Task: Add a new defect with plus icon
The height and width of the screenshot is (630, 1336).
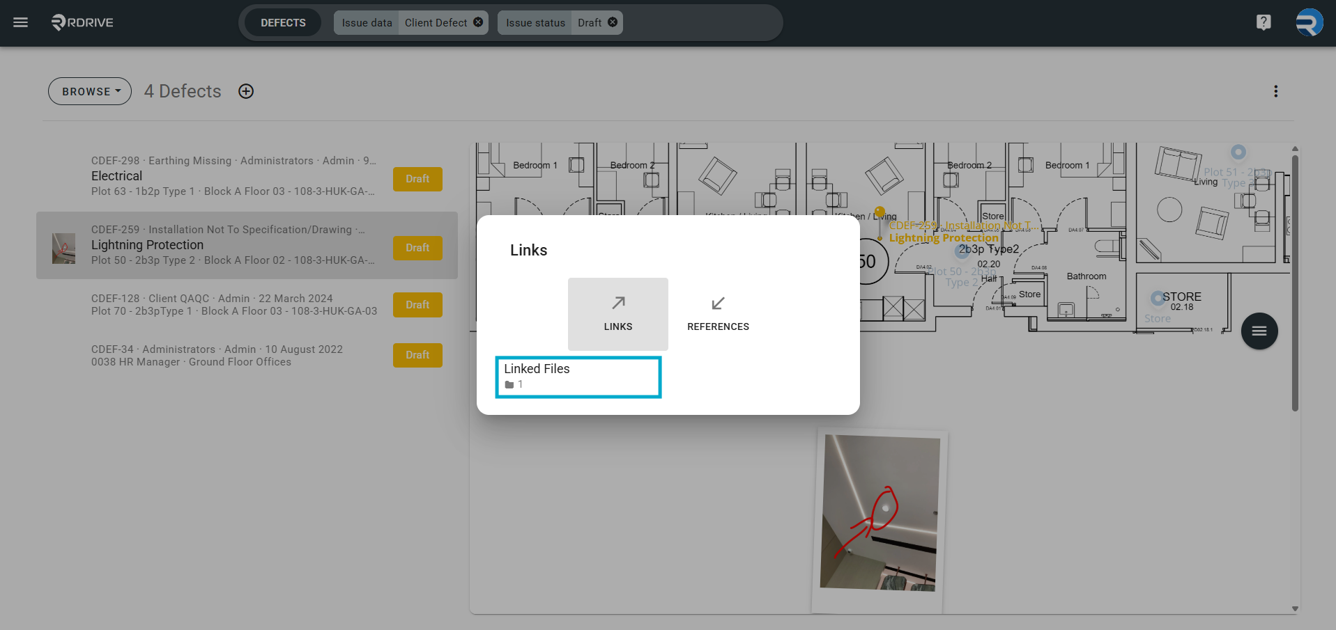Action: 246,91
